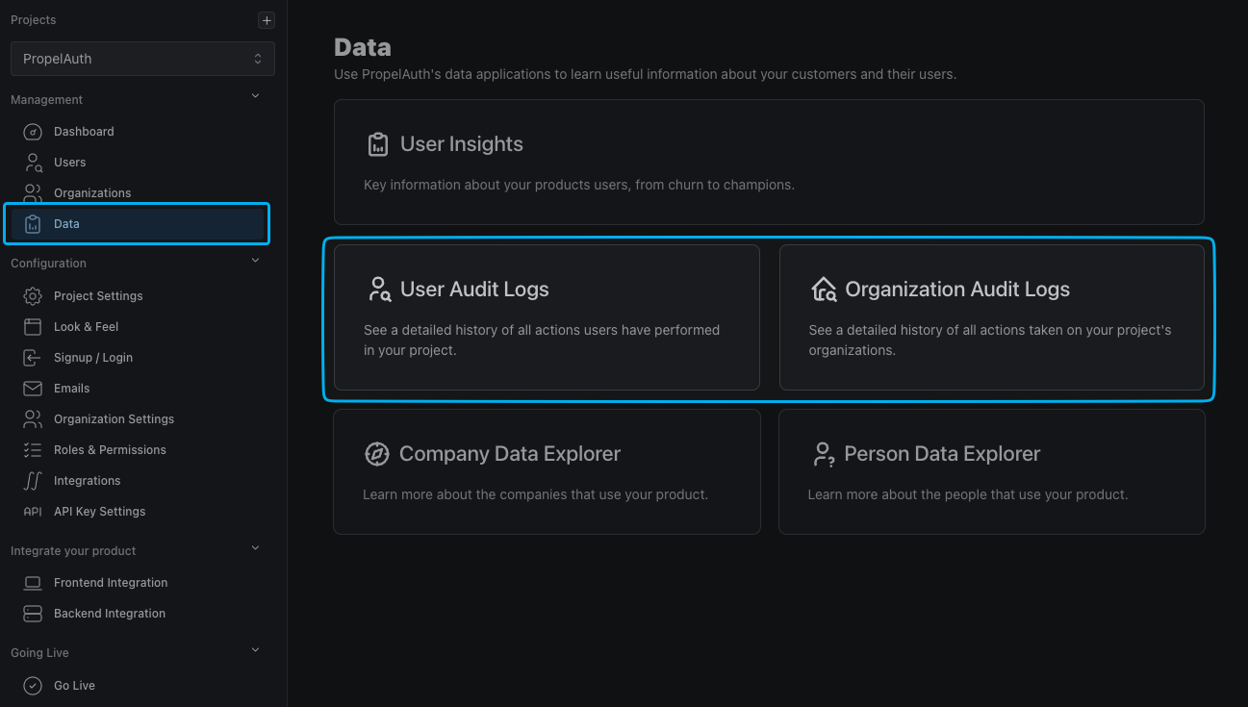Collapse the Integrate your product chevron
Viewport: 1248px width, 707px height.
pyautogui.click(x=255, y=548)
